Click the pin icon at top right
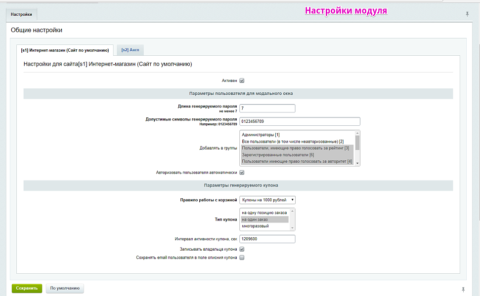The width and height of the screenshot is (480, 296). coord(467,14)
